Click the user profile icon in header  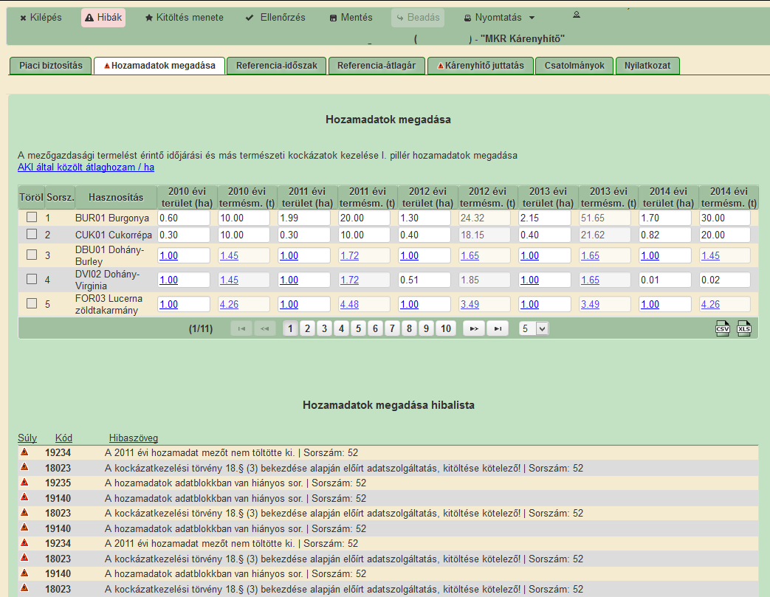click(x=577, y=15)
